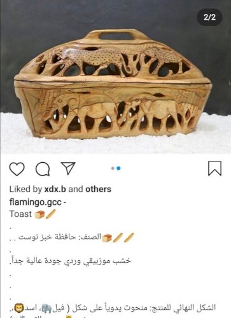This screenshot has height=318, width=231.
Task: Click the box lid handle in photo
Action: [116, 36]
